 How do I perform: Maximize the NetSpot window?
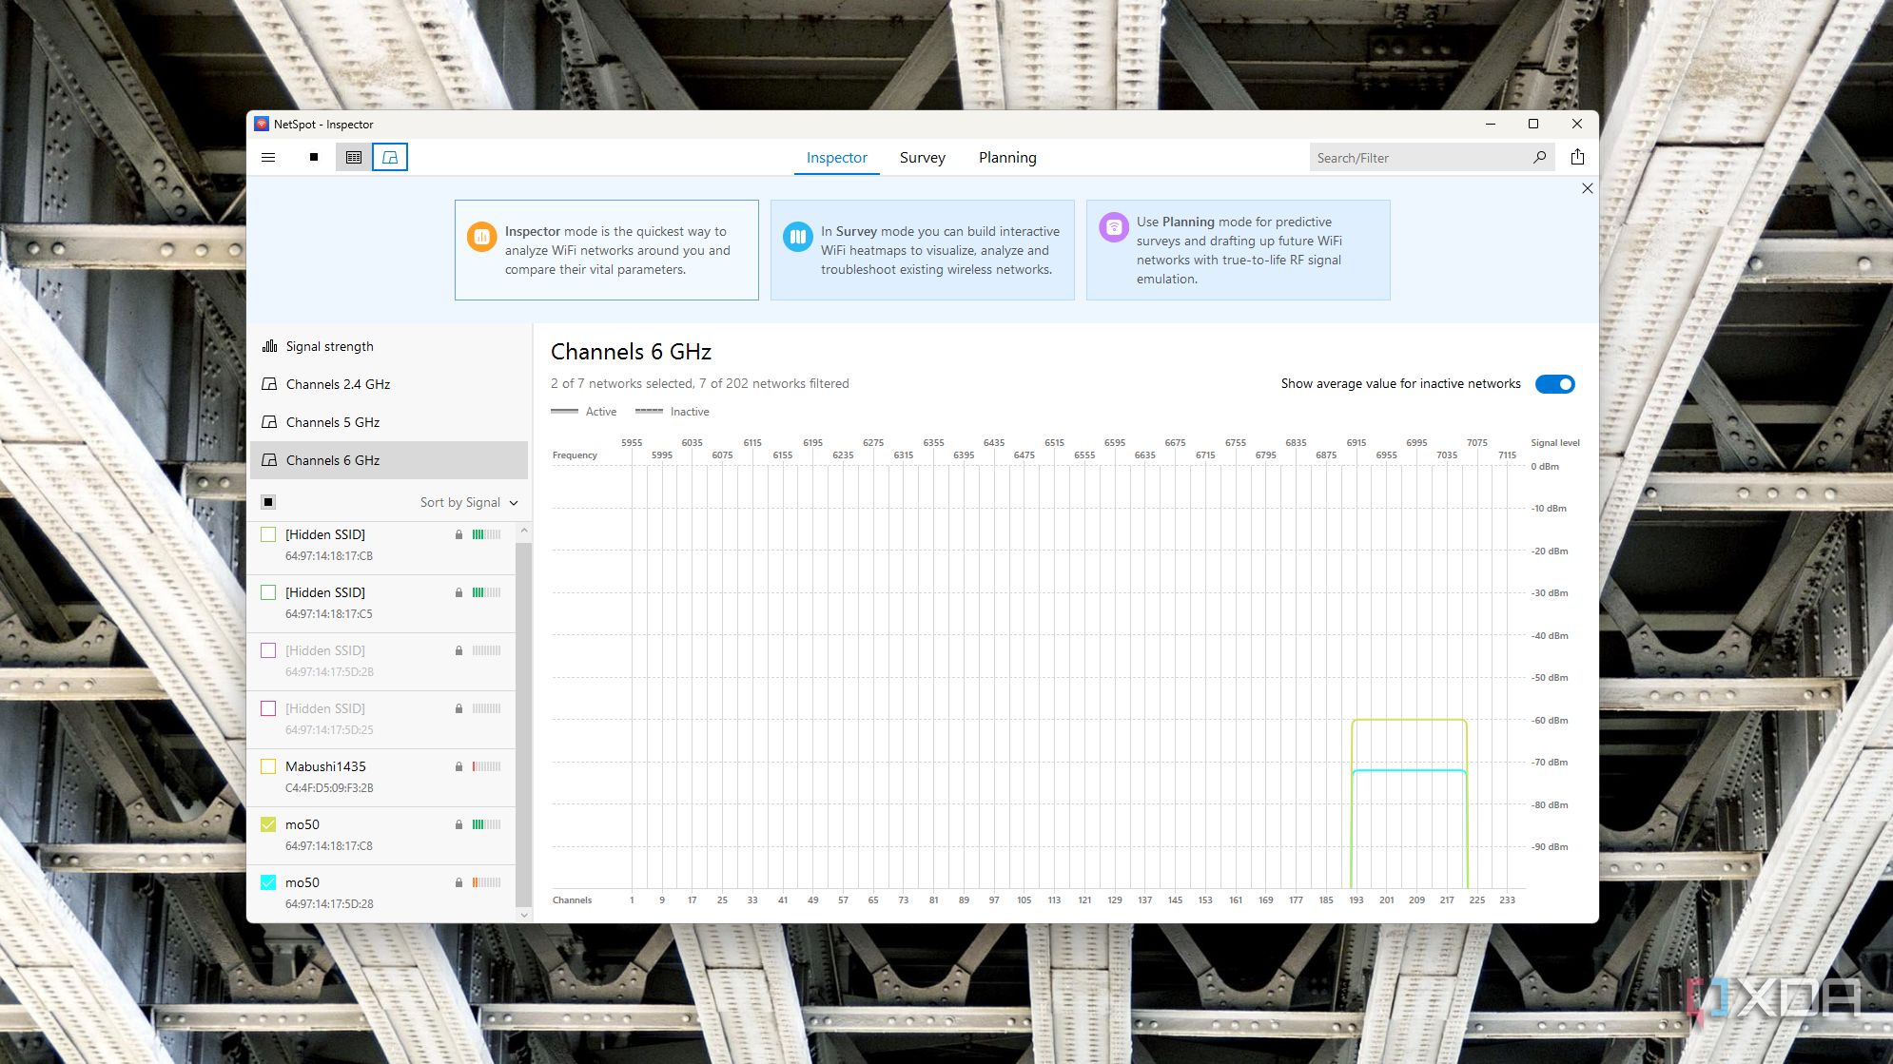click(x=1533, y=125)
